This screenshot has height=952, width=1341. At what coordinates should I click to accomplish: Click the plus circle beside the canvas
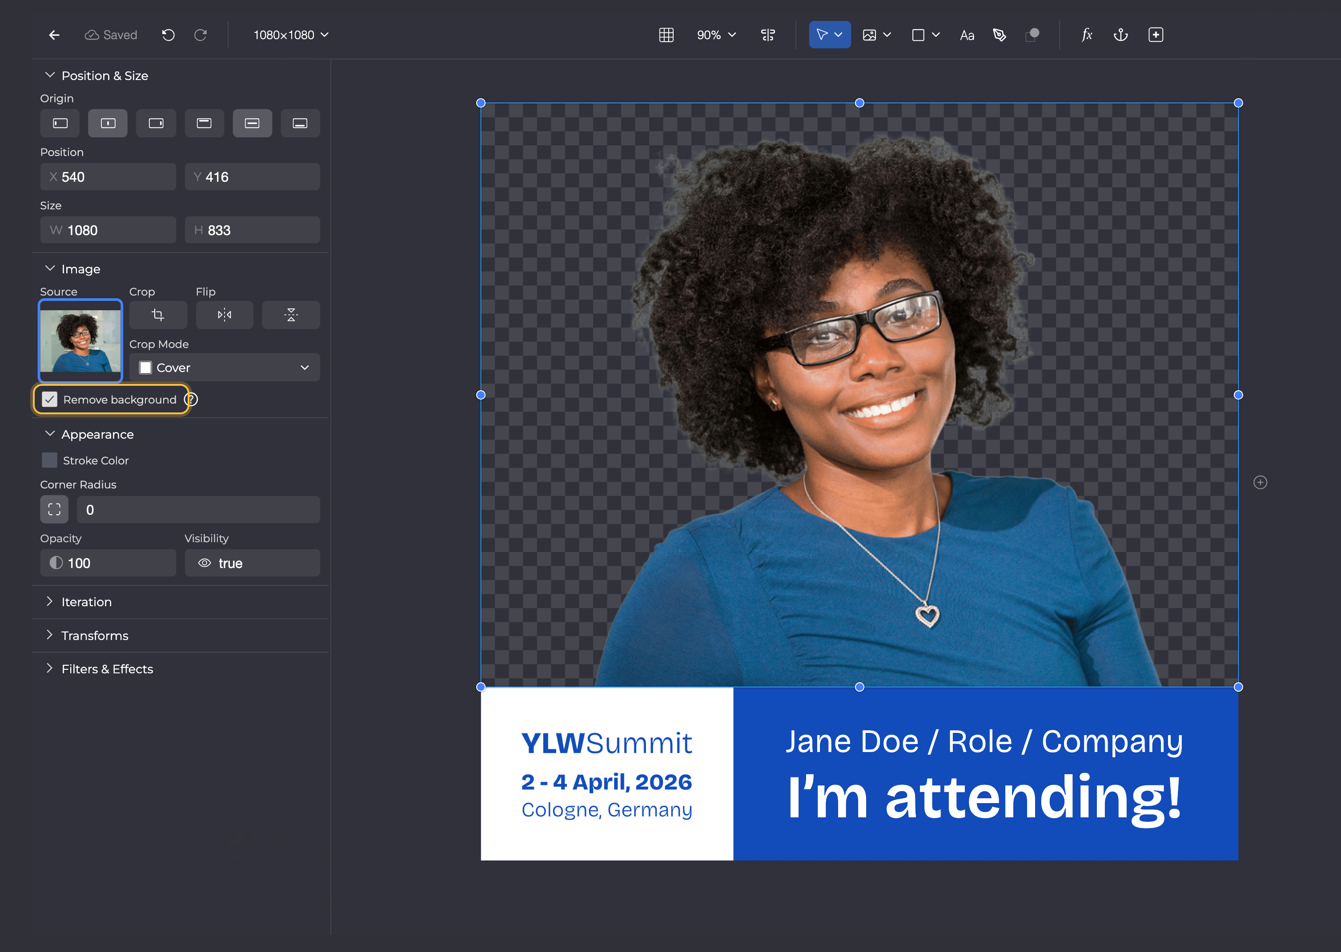pyautogui.click(x=1260, y=483)
